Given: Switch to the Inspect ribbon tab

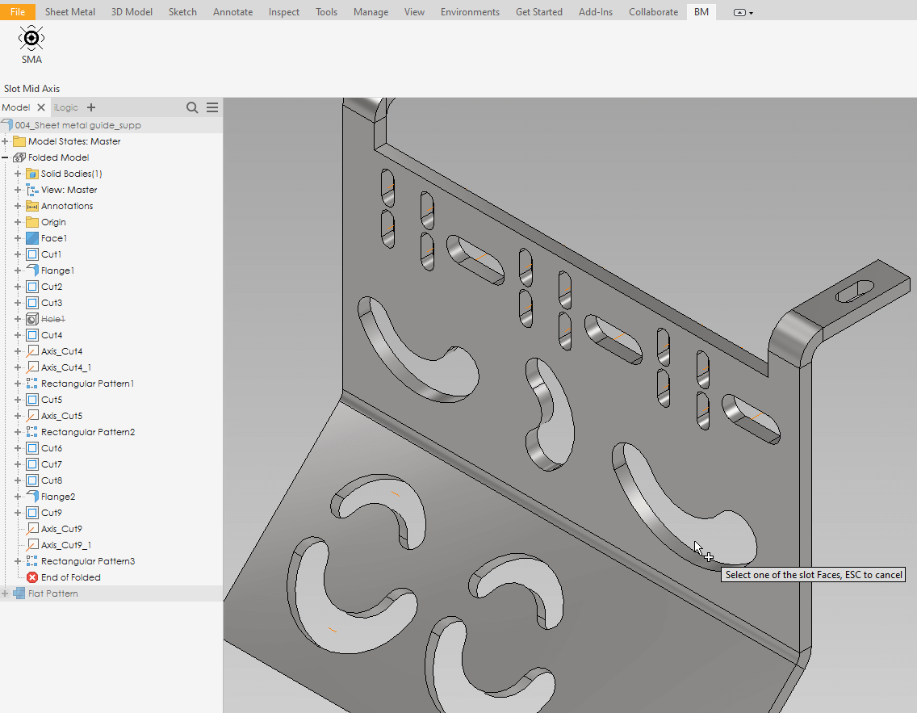Looking at the screenshot, I should (x=283, y=12).
